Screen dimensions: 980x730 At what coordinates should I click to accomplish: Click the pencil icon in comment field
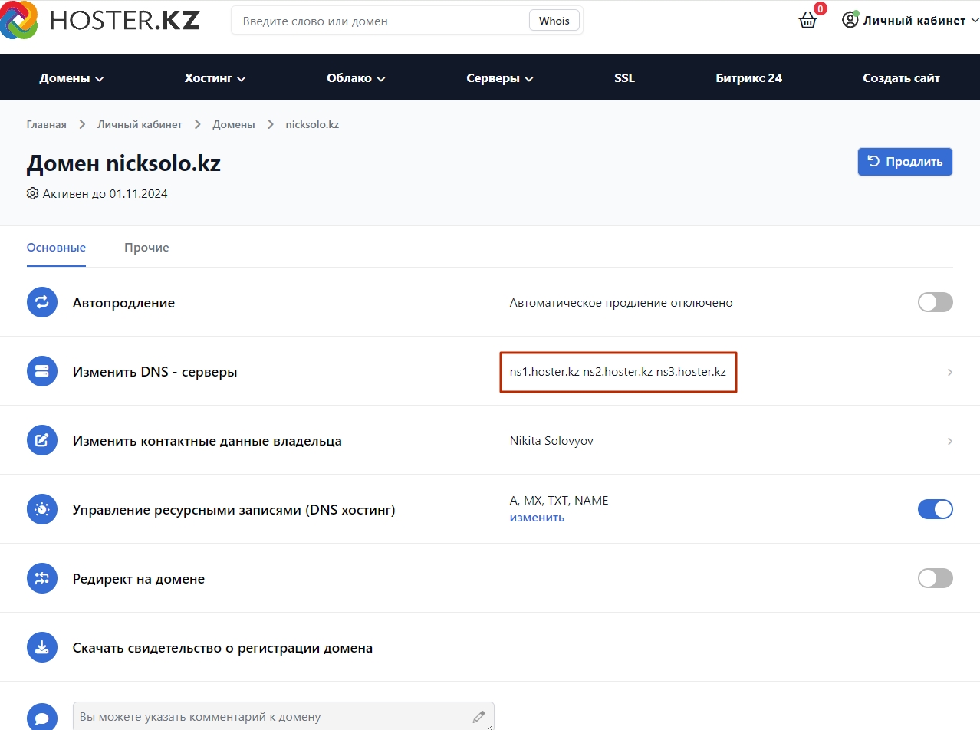[x=479, y=717]
